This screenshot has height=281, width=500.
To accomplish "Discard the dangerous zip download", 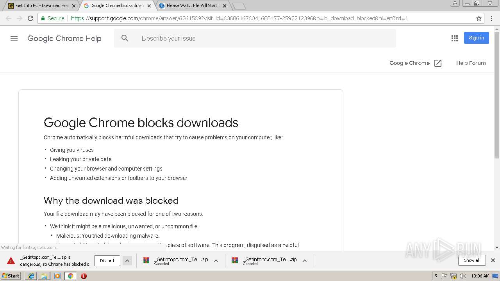I will [107, 261].
